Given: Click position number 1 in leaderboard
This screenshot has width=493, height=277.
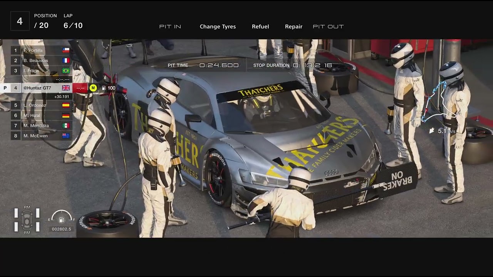Looking at the screenshot, I should click(16, 50).
